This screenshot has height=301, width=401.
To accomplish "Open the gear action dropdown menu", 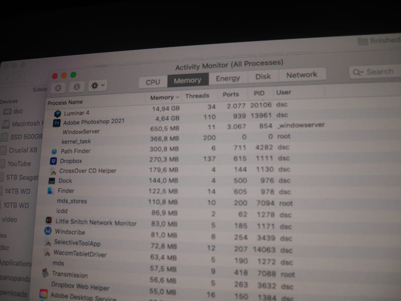I will pos(97,86).
